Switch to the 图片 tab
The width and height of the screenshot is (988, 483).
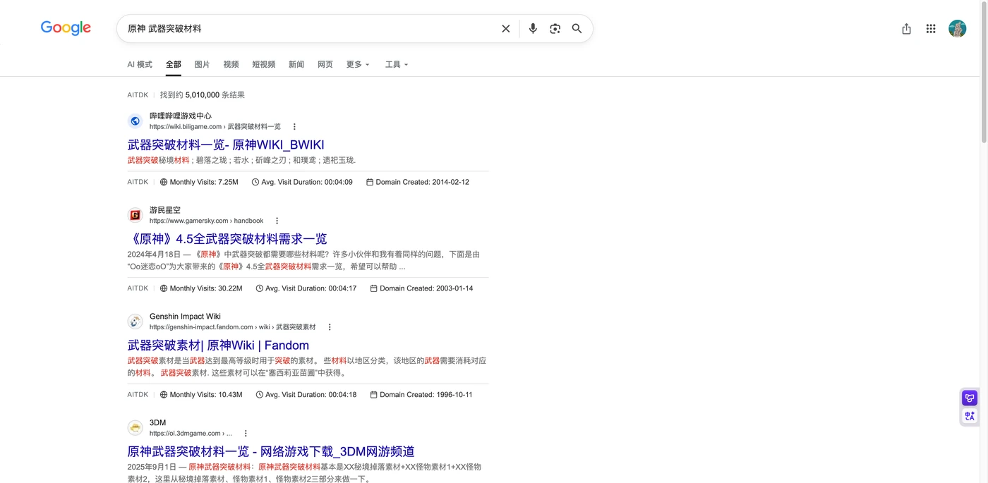(203, 64)
